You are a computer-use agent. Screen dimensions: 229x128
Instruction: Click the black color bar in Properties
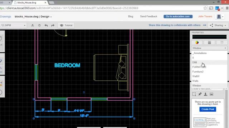click(x=209, y=37)
